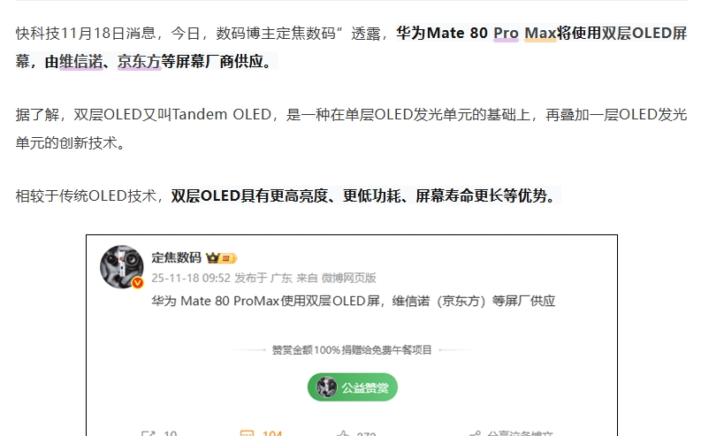Click the 广东 location label in post header
Screen dimensions: 701x436
[281, 279]
